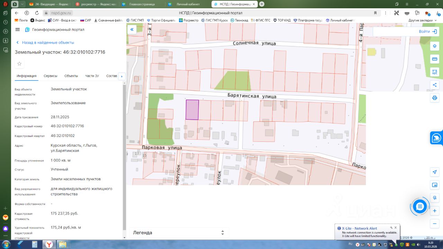Switch to the Сервисы tab
443x249 pixels.
pyautogui.click(x=51, y=76)
